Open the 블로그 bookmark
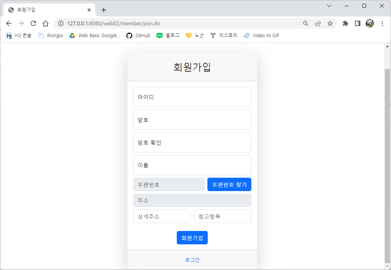 168,36
